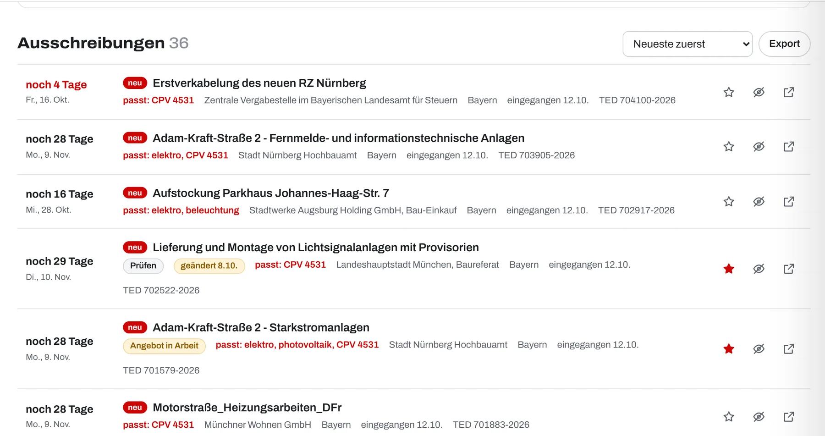Click the red noch 4 Tage deadline
825x436 pixels.
tap(56, 85)
